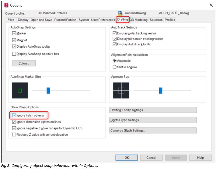Select the Drafting tab
The image size is (216, 170).
123,19
